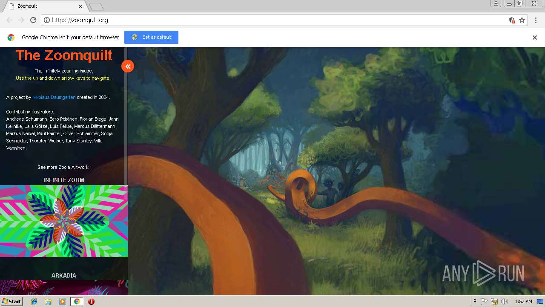The image size is (545, 307).
Task: Open File Explorer from taskbar
Action: coord(48,301)
